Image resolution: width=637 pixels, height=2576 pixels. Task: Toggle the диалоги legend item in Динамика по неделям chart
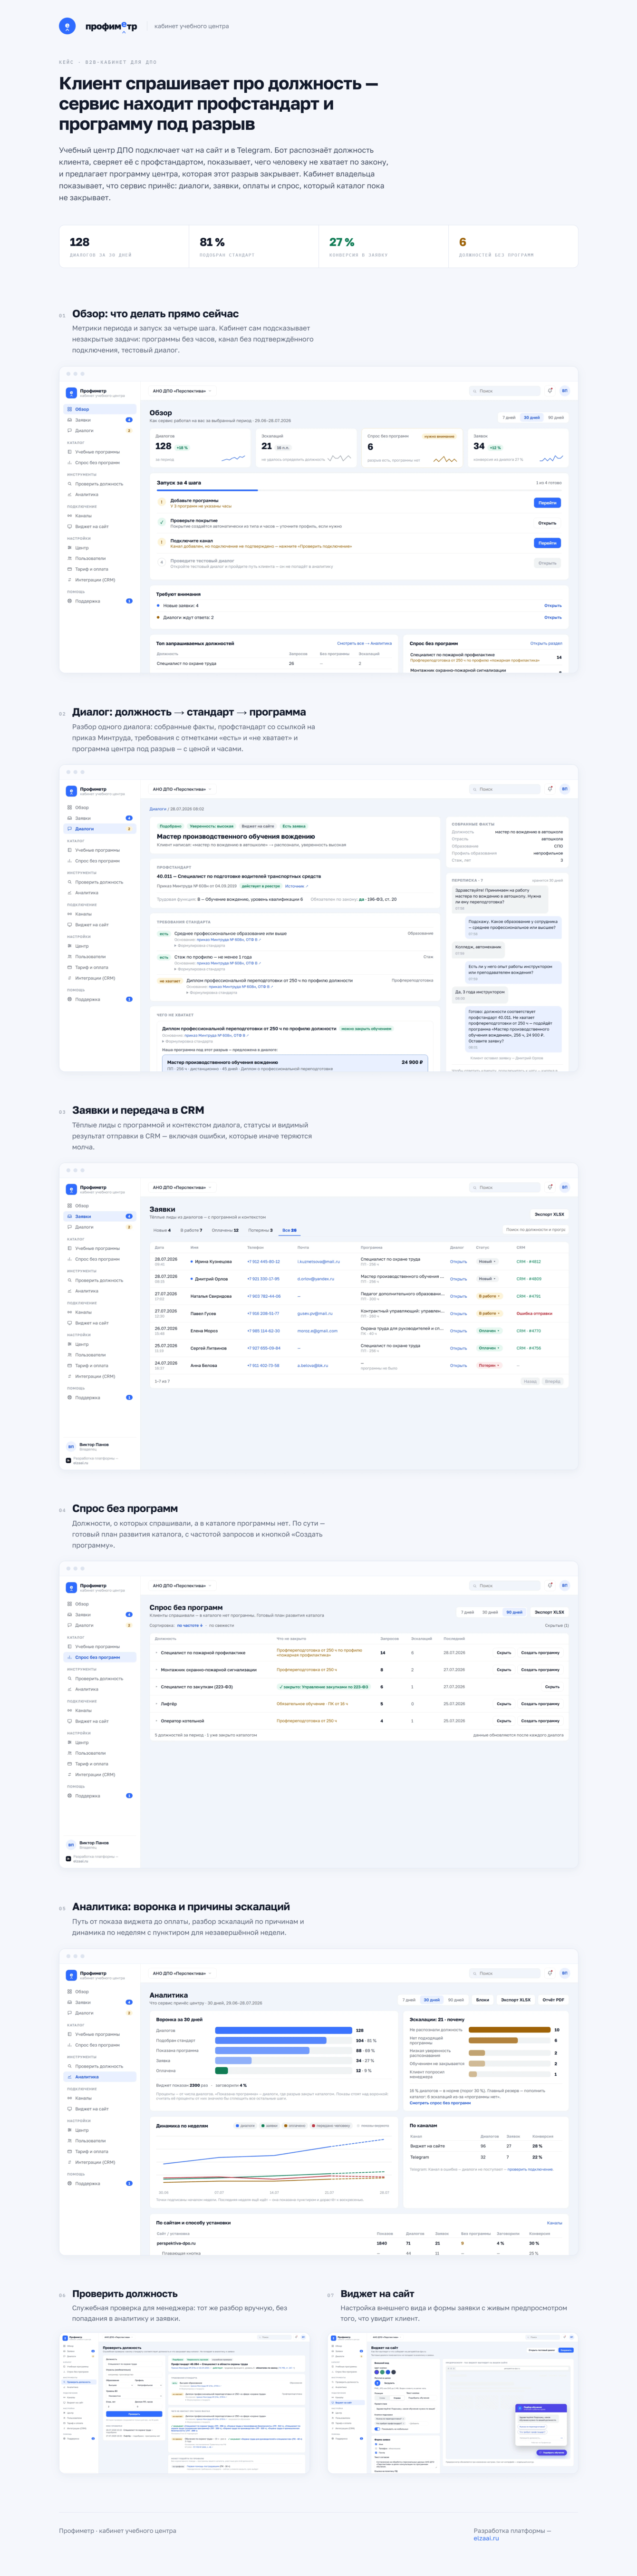click(x=245, y=2125)
